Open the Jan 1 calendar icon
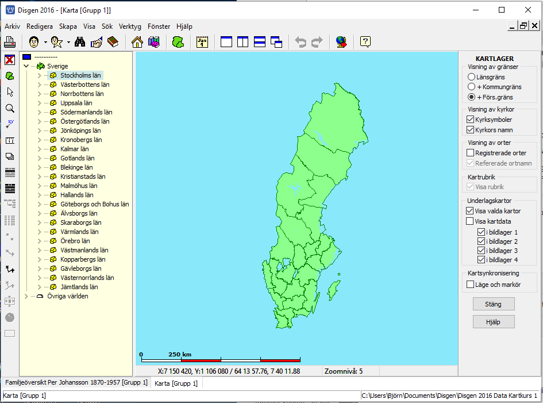Viewport: 543px width, 403px height. click(202, 42)
